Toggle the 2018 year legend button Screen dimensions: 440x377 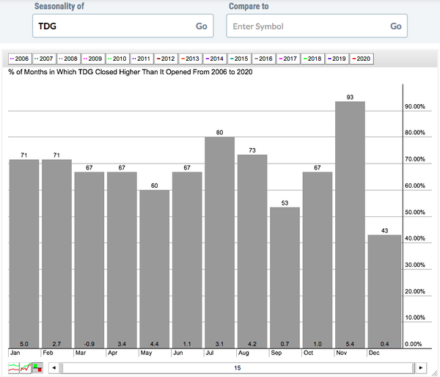(x=315, y=58)
